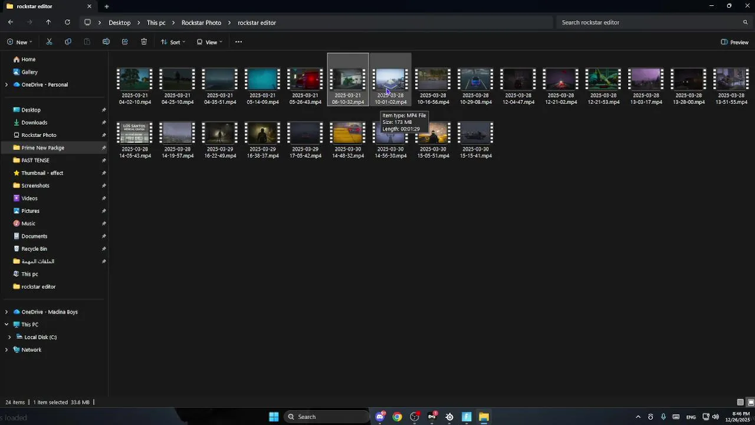Select video 2025-03-28 13-51-55.mp4
Image resolution: width=755 pixels, height=425 pixels.
[x=731, y=86]
